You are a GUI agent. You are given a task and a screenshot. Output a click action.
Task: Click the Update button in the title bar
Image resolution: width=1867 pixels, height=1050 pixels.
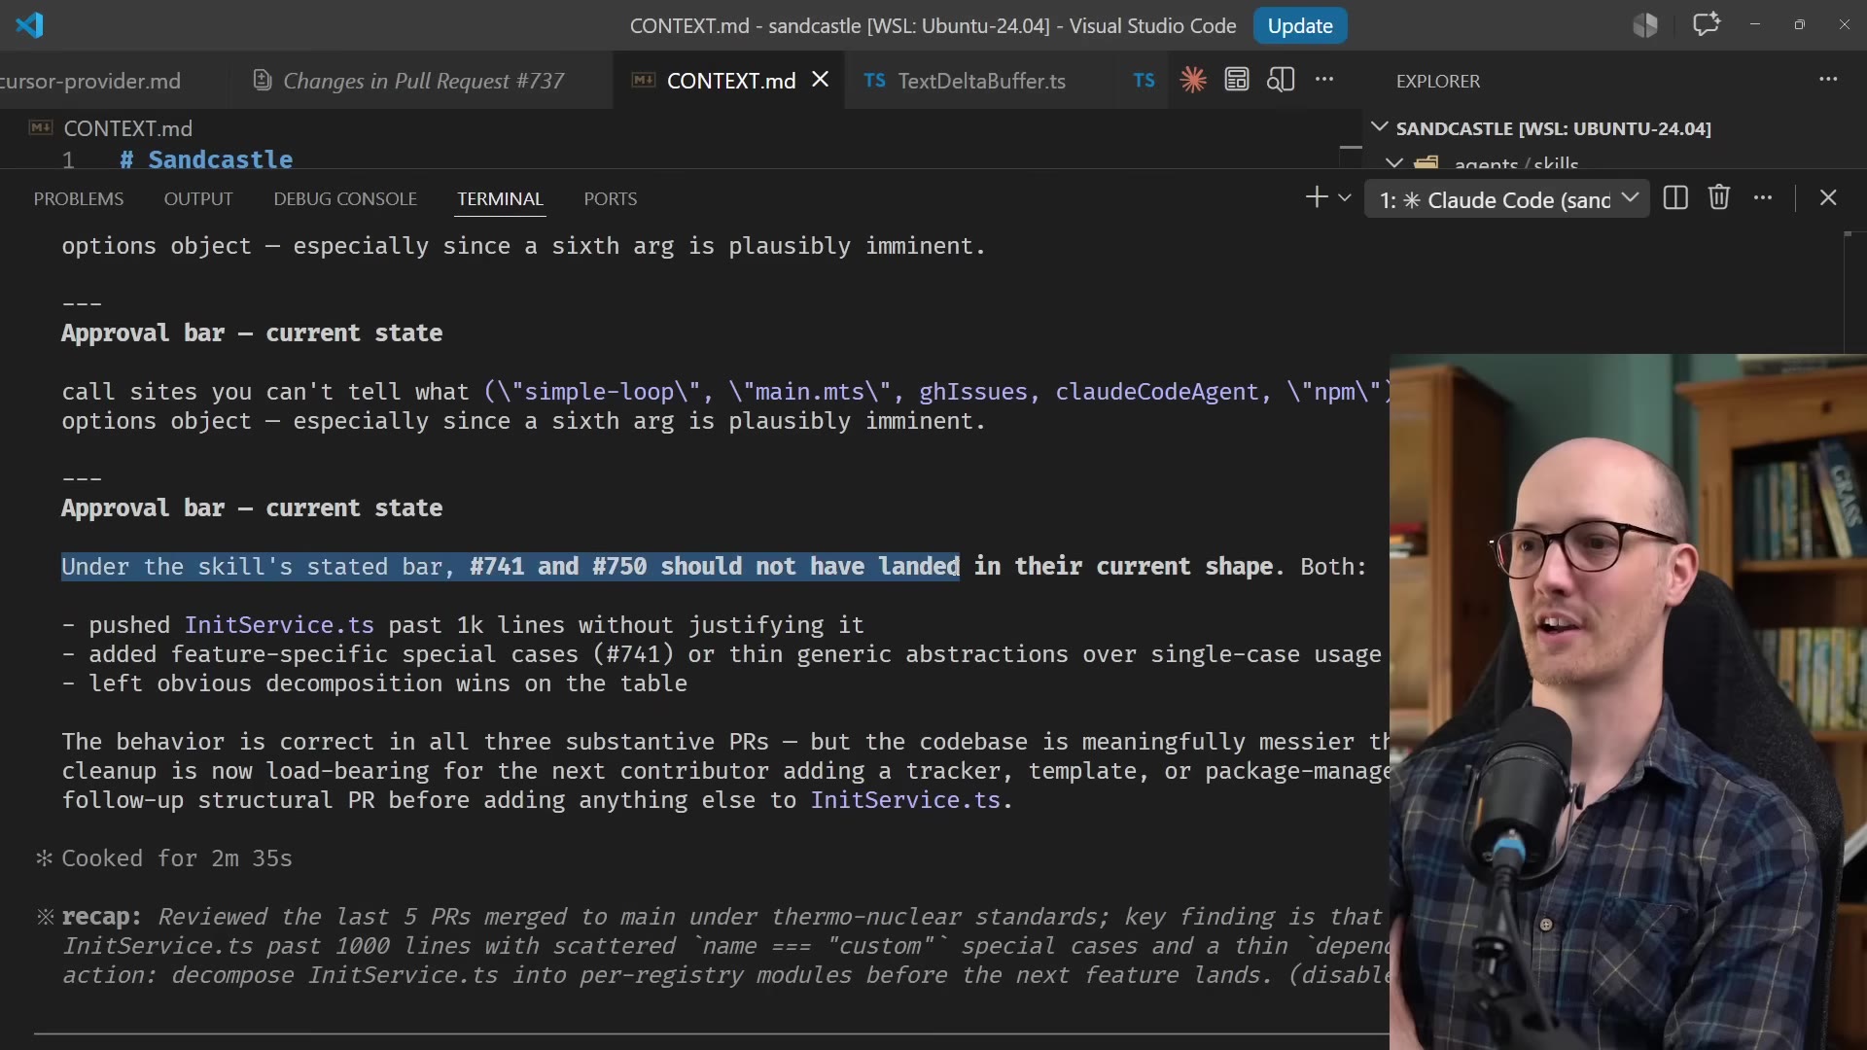1300,26
